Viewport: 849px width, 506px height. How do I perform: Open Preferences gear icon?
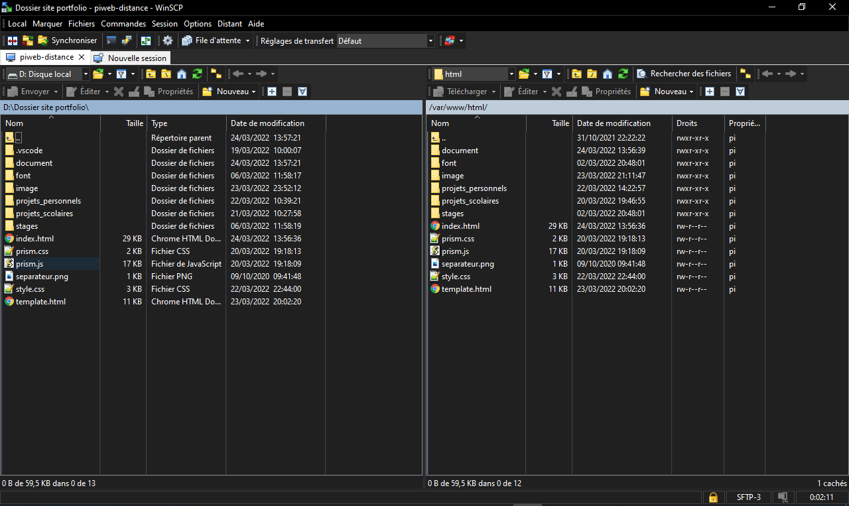tap(168, 40)
